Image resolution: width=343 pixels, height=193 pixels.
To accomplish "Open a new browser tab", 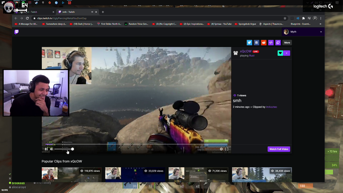I will pyautogui.click(x=103, y=12).
